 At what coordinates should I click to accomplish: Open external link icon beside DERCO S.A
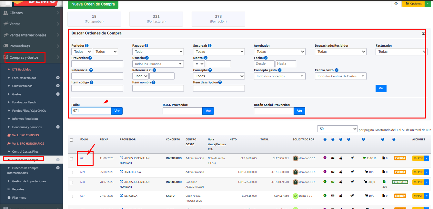121,195
